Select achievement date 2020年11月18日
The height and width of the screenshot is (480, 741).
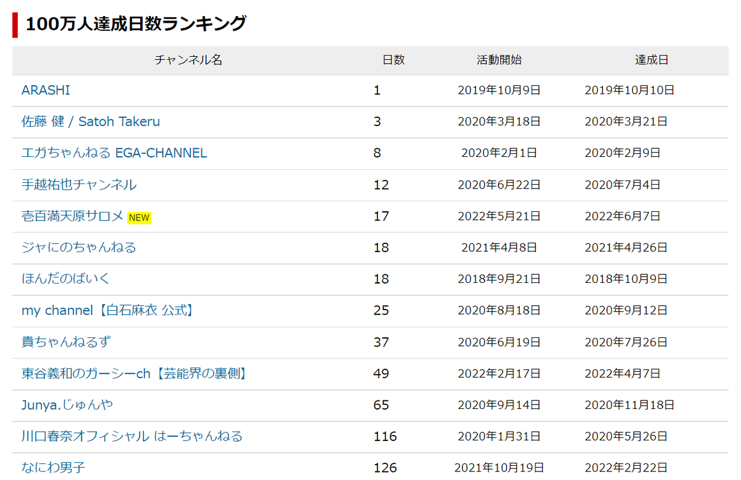pyautogui.click(x=630, y=405)
